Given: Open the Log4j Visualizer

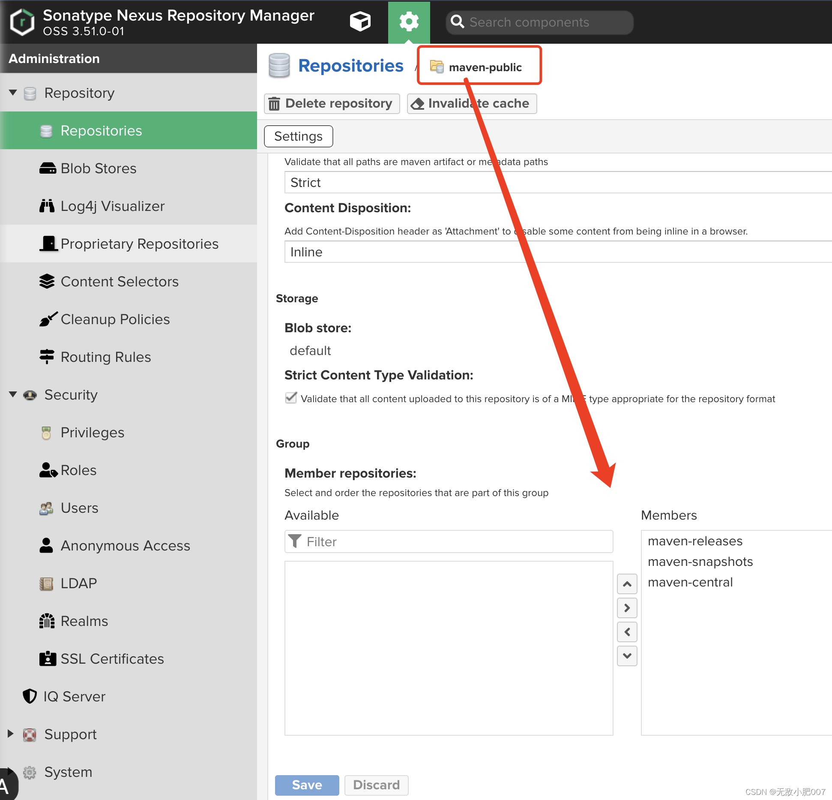Looking at the screenshot, I should click(x=112, y=206).
